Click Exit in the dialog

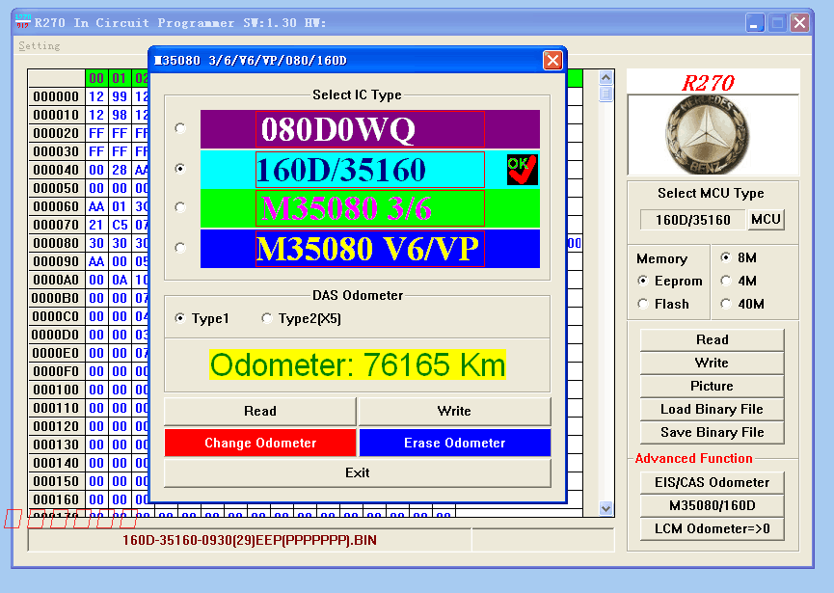tap(357, 472)
